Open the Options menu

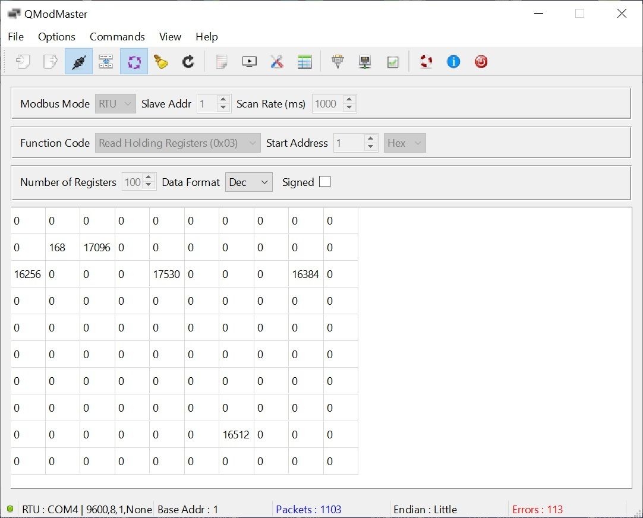56,37
